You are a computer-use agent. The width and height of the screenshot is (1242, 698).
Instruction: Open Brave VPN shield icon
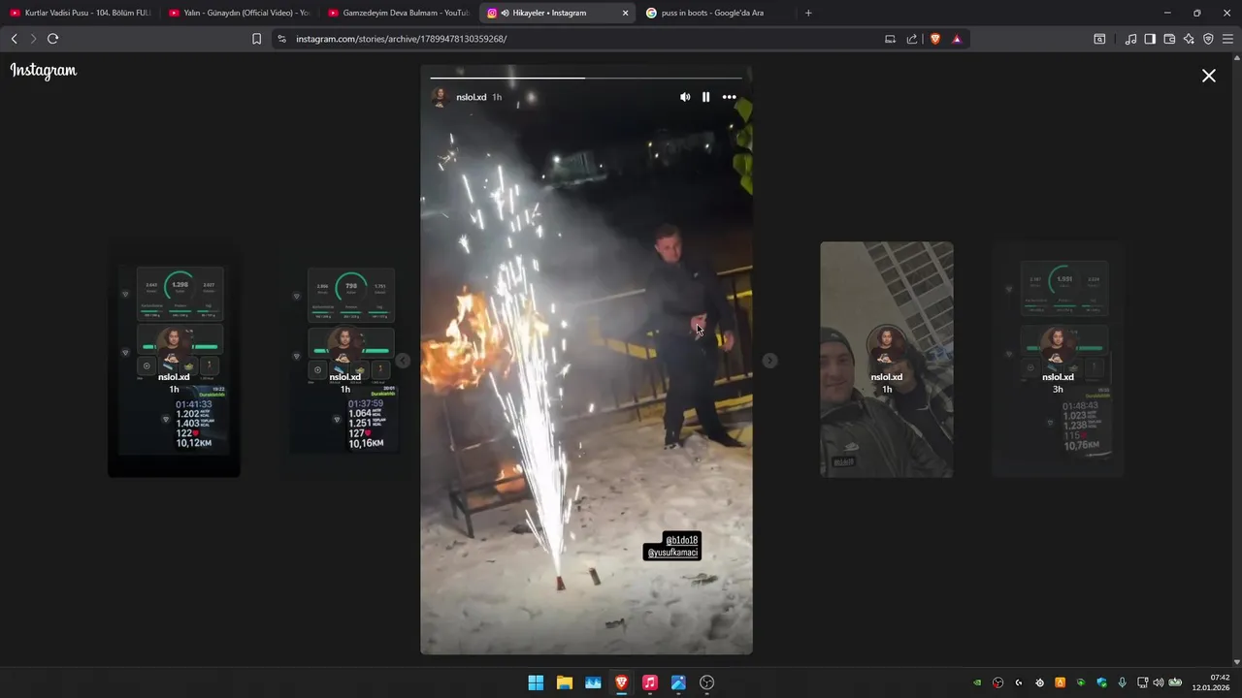tap(1208, 39)
